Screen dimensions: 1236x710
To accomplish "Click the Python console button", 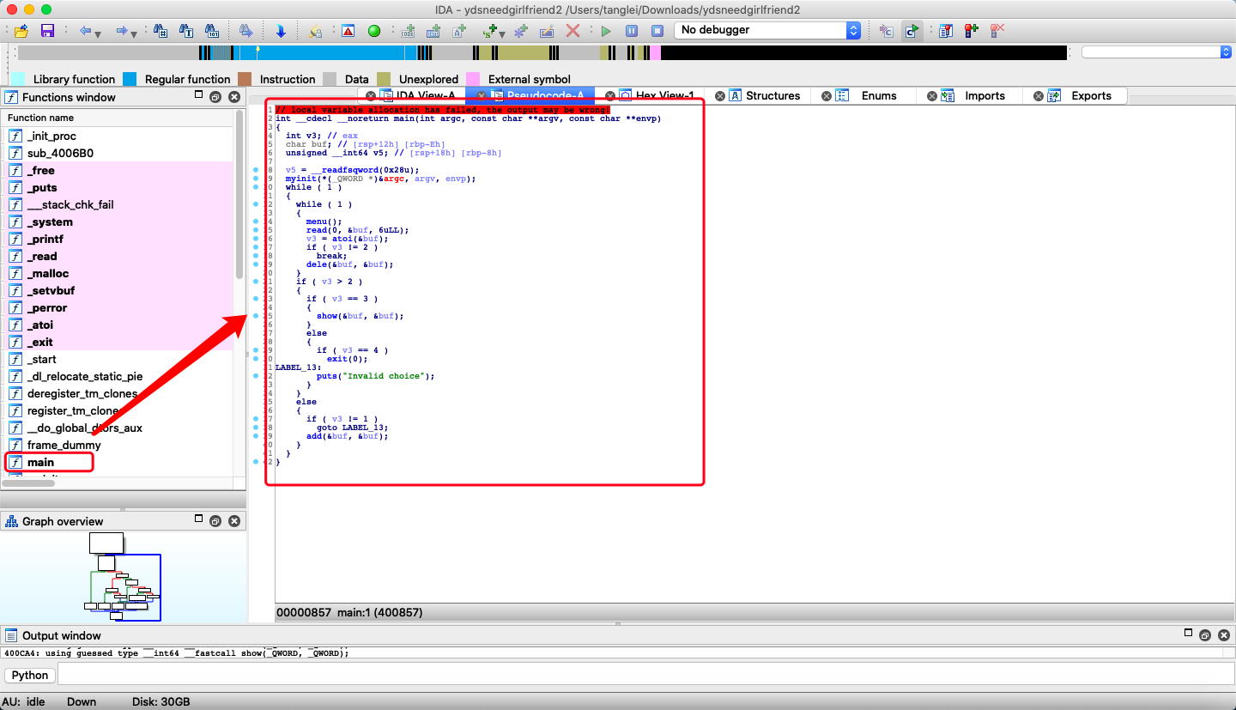I will click(30, 675).
